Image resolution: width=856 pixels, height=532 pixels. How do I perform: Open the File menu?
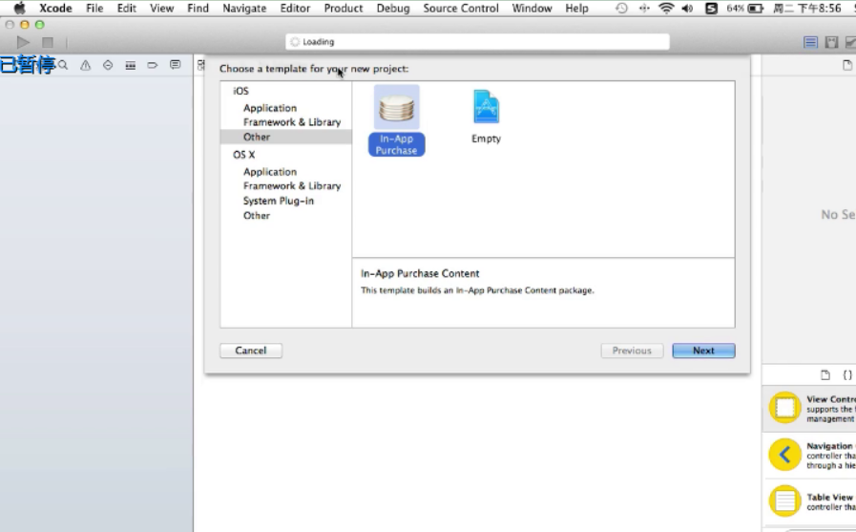[x=94, y=9]
